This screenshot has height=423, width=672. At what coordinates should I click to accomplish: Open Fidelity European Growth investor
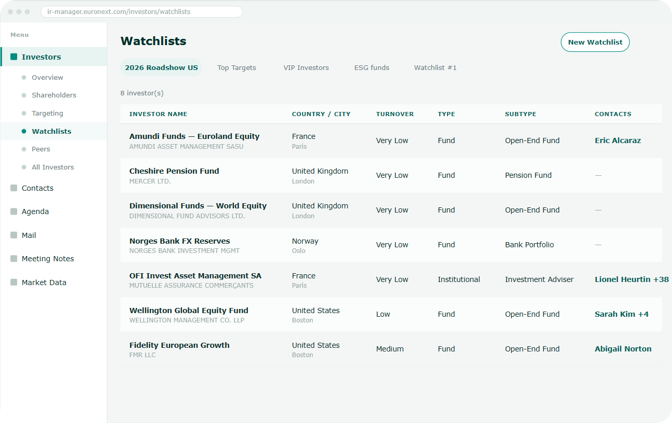pos(179,345)
